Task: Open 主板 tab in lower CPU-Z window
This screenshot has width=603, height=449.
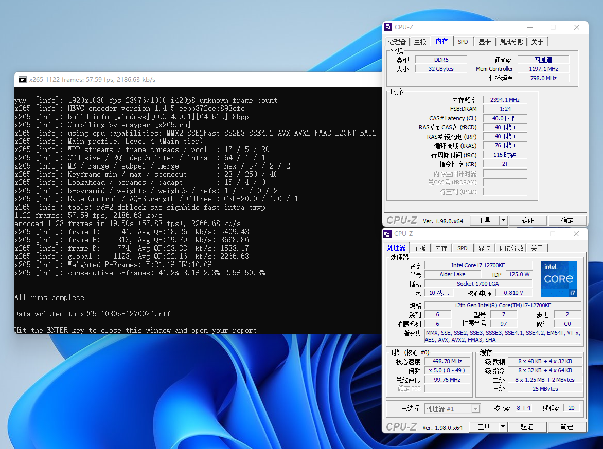Action: (x=420, y=248)
